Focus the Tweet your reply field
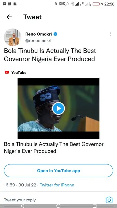The image size is (117, 208). click(x=20, y=200)
